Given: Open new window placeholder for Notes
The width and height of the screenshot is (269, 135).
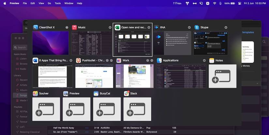Looking at the screenshot, I should click(x=222, y=76).
